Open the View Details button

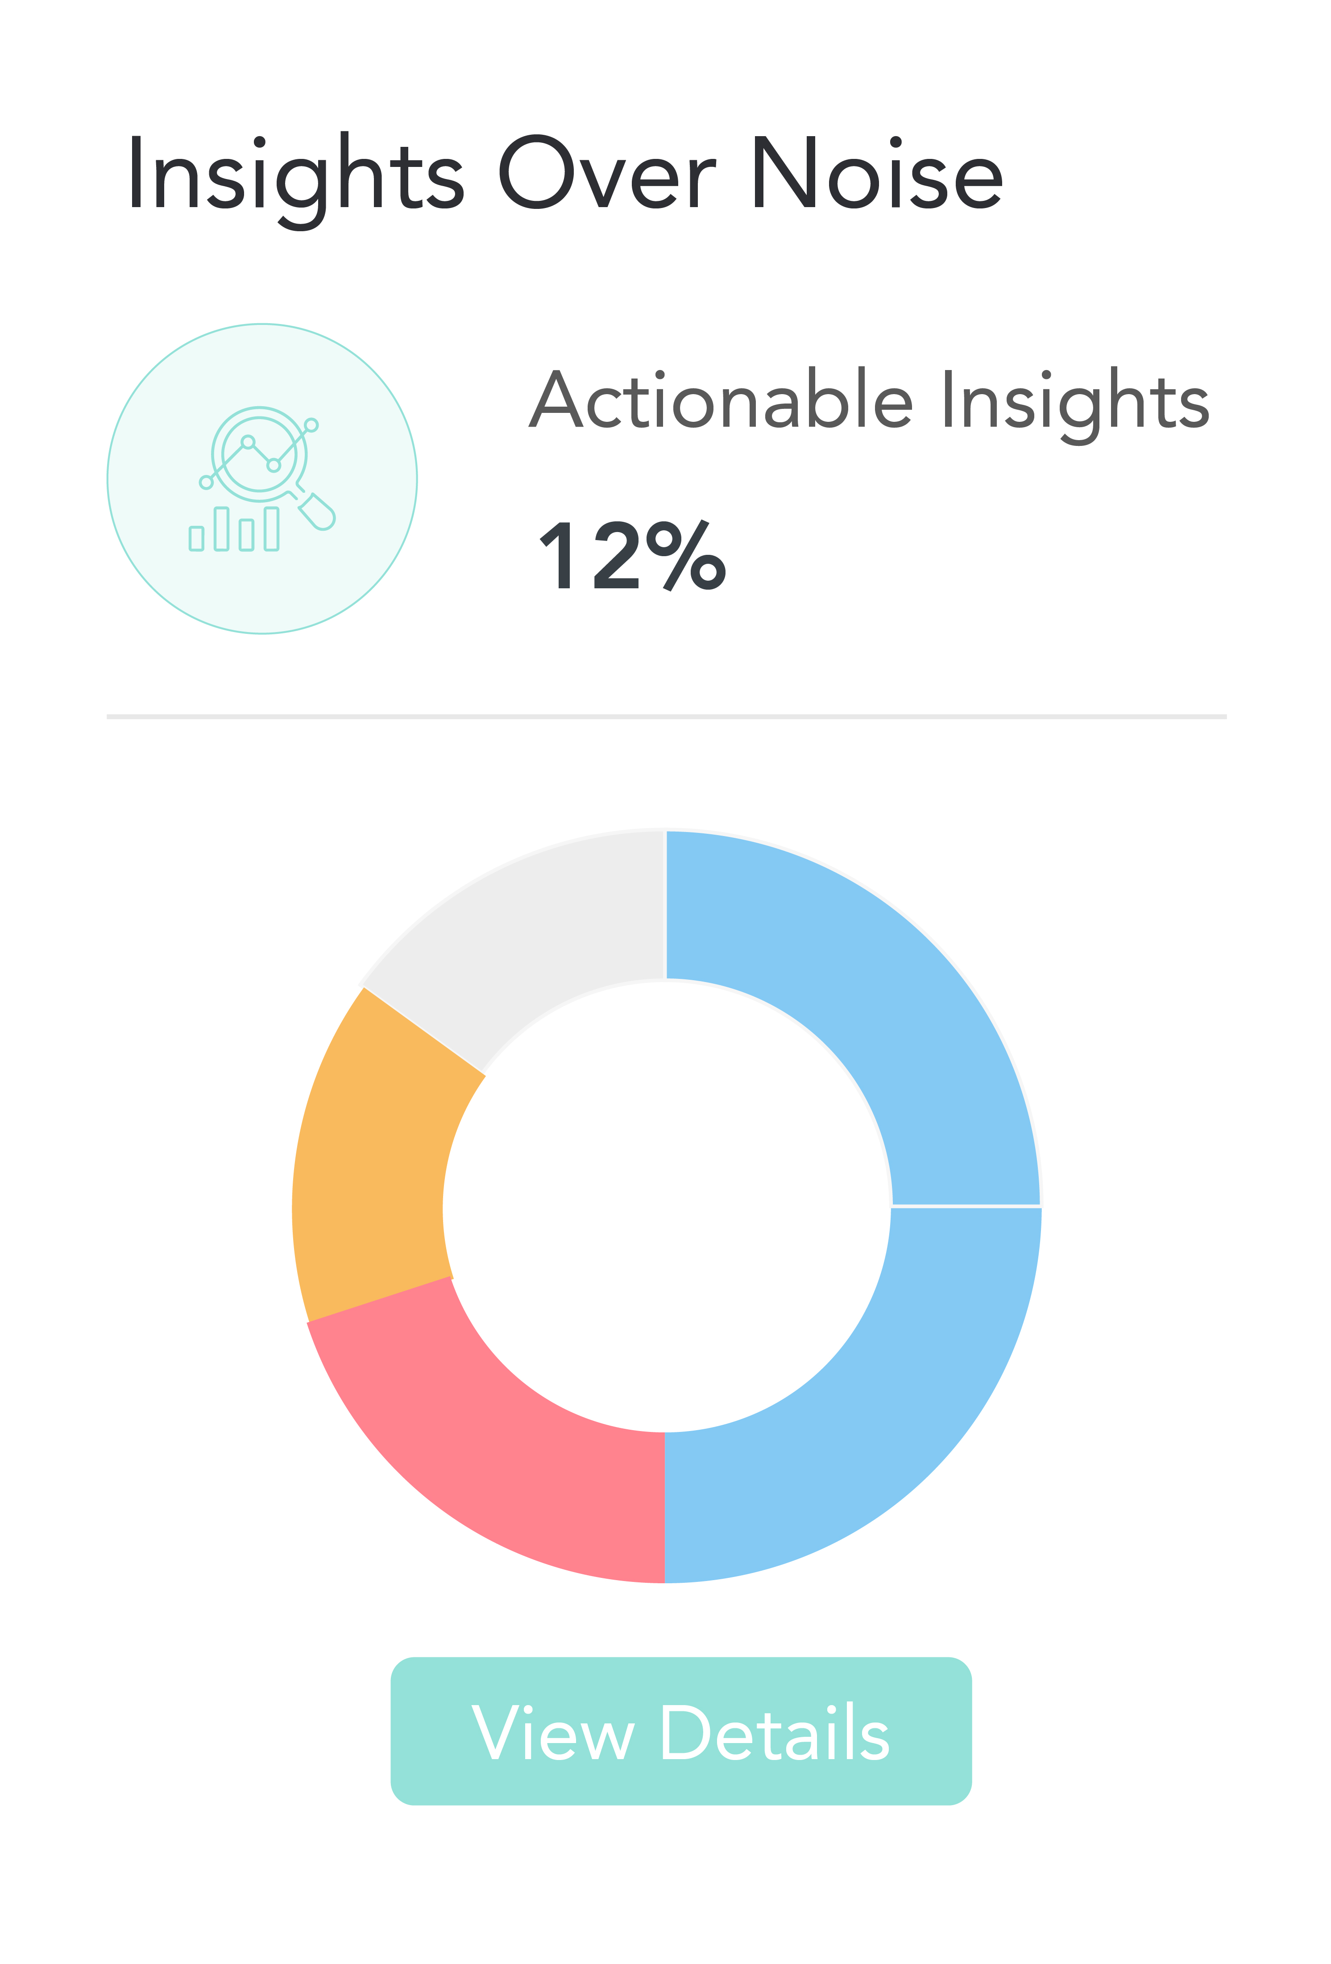(681, 1731)
